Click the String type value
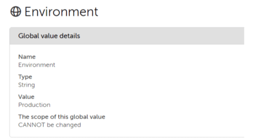Screen dimensions: 253x140 (26, 85)
